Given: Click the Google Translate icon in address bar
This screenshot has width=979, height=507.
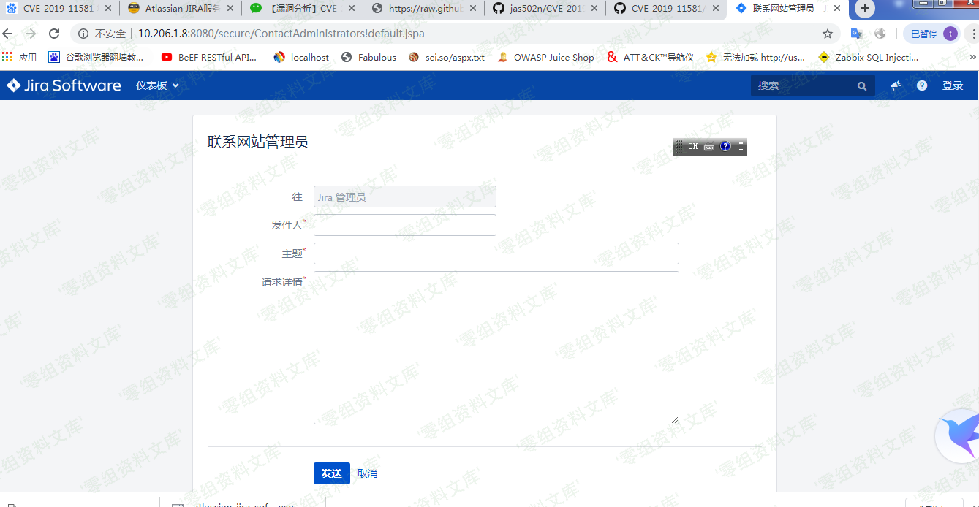Looking at the screenshot, I should [856, 34].
